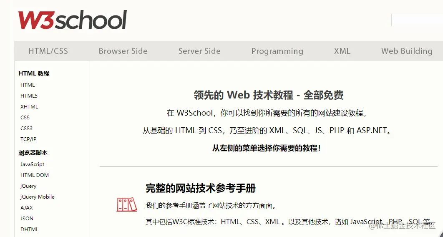Viewport: 443px width, 237px height.
Task: Click the '从左侧的菜单选择你需要的教程!' bold line
Action: coord(267,148)
